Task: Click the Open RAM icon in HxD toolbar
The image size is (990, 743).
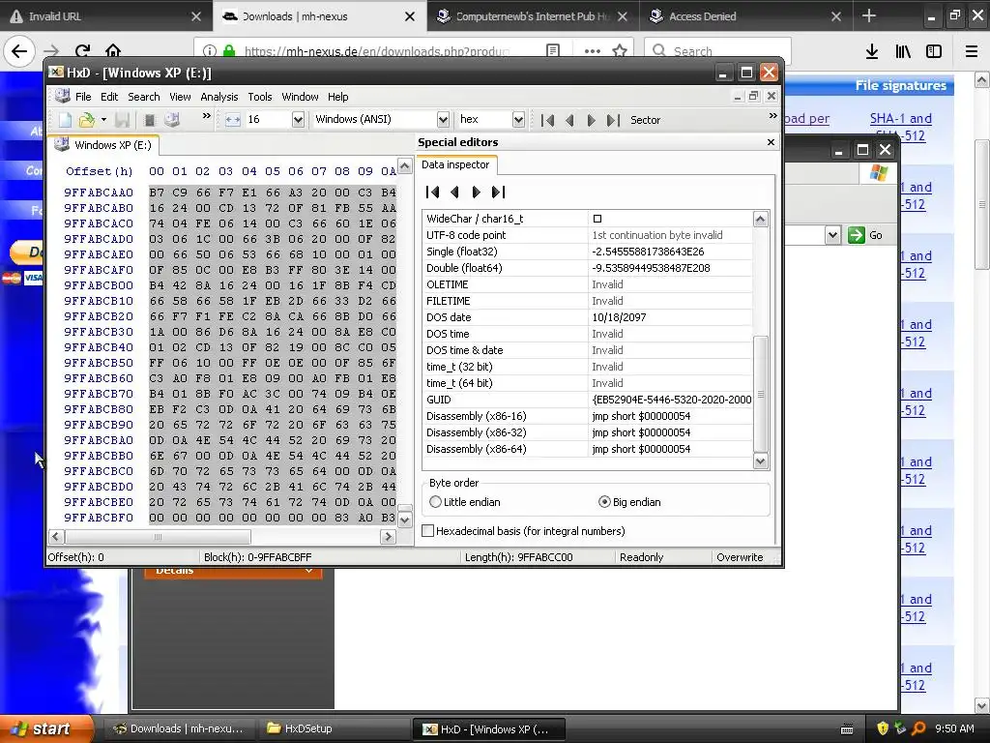Action: click(150, 119)
